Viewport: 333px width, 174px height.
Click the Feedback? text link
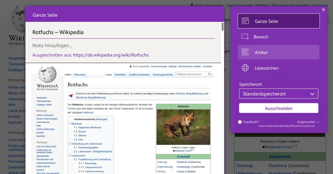[x=251, y=122]
